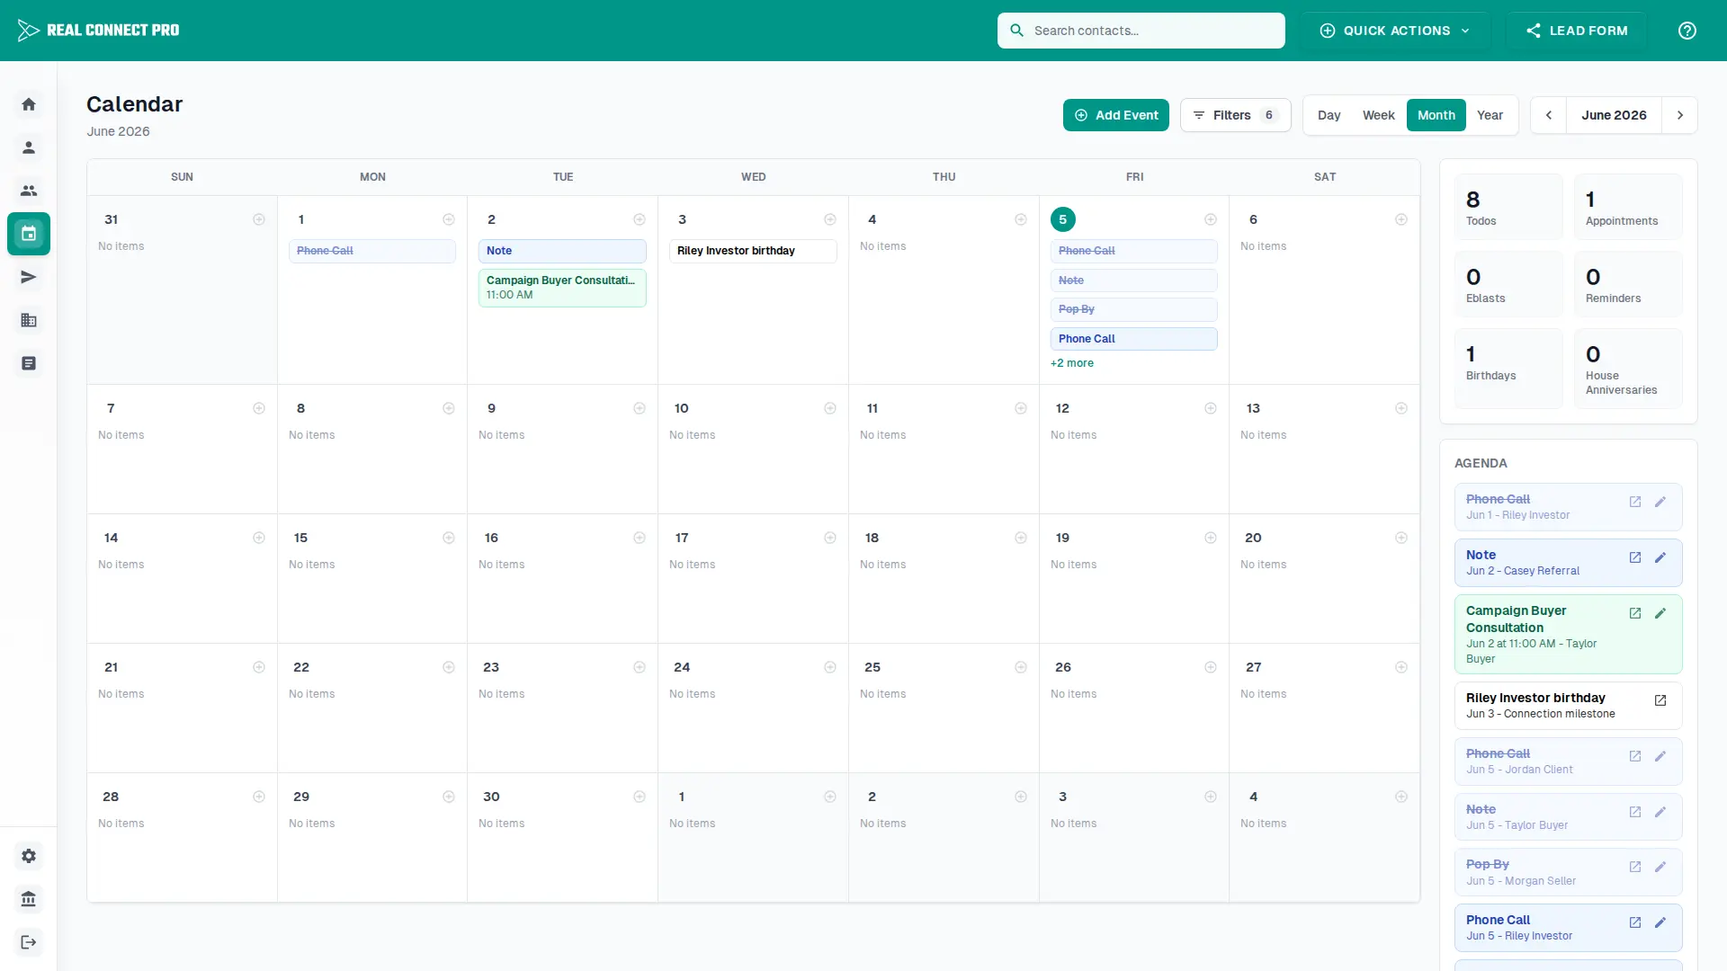1727x971 pixels.
Task: Go to next month arrow
Action: (1680, 115)
